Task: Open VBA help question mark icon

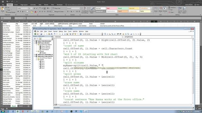Action: [81, 34]
